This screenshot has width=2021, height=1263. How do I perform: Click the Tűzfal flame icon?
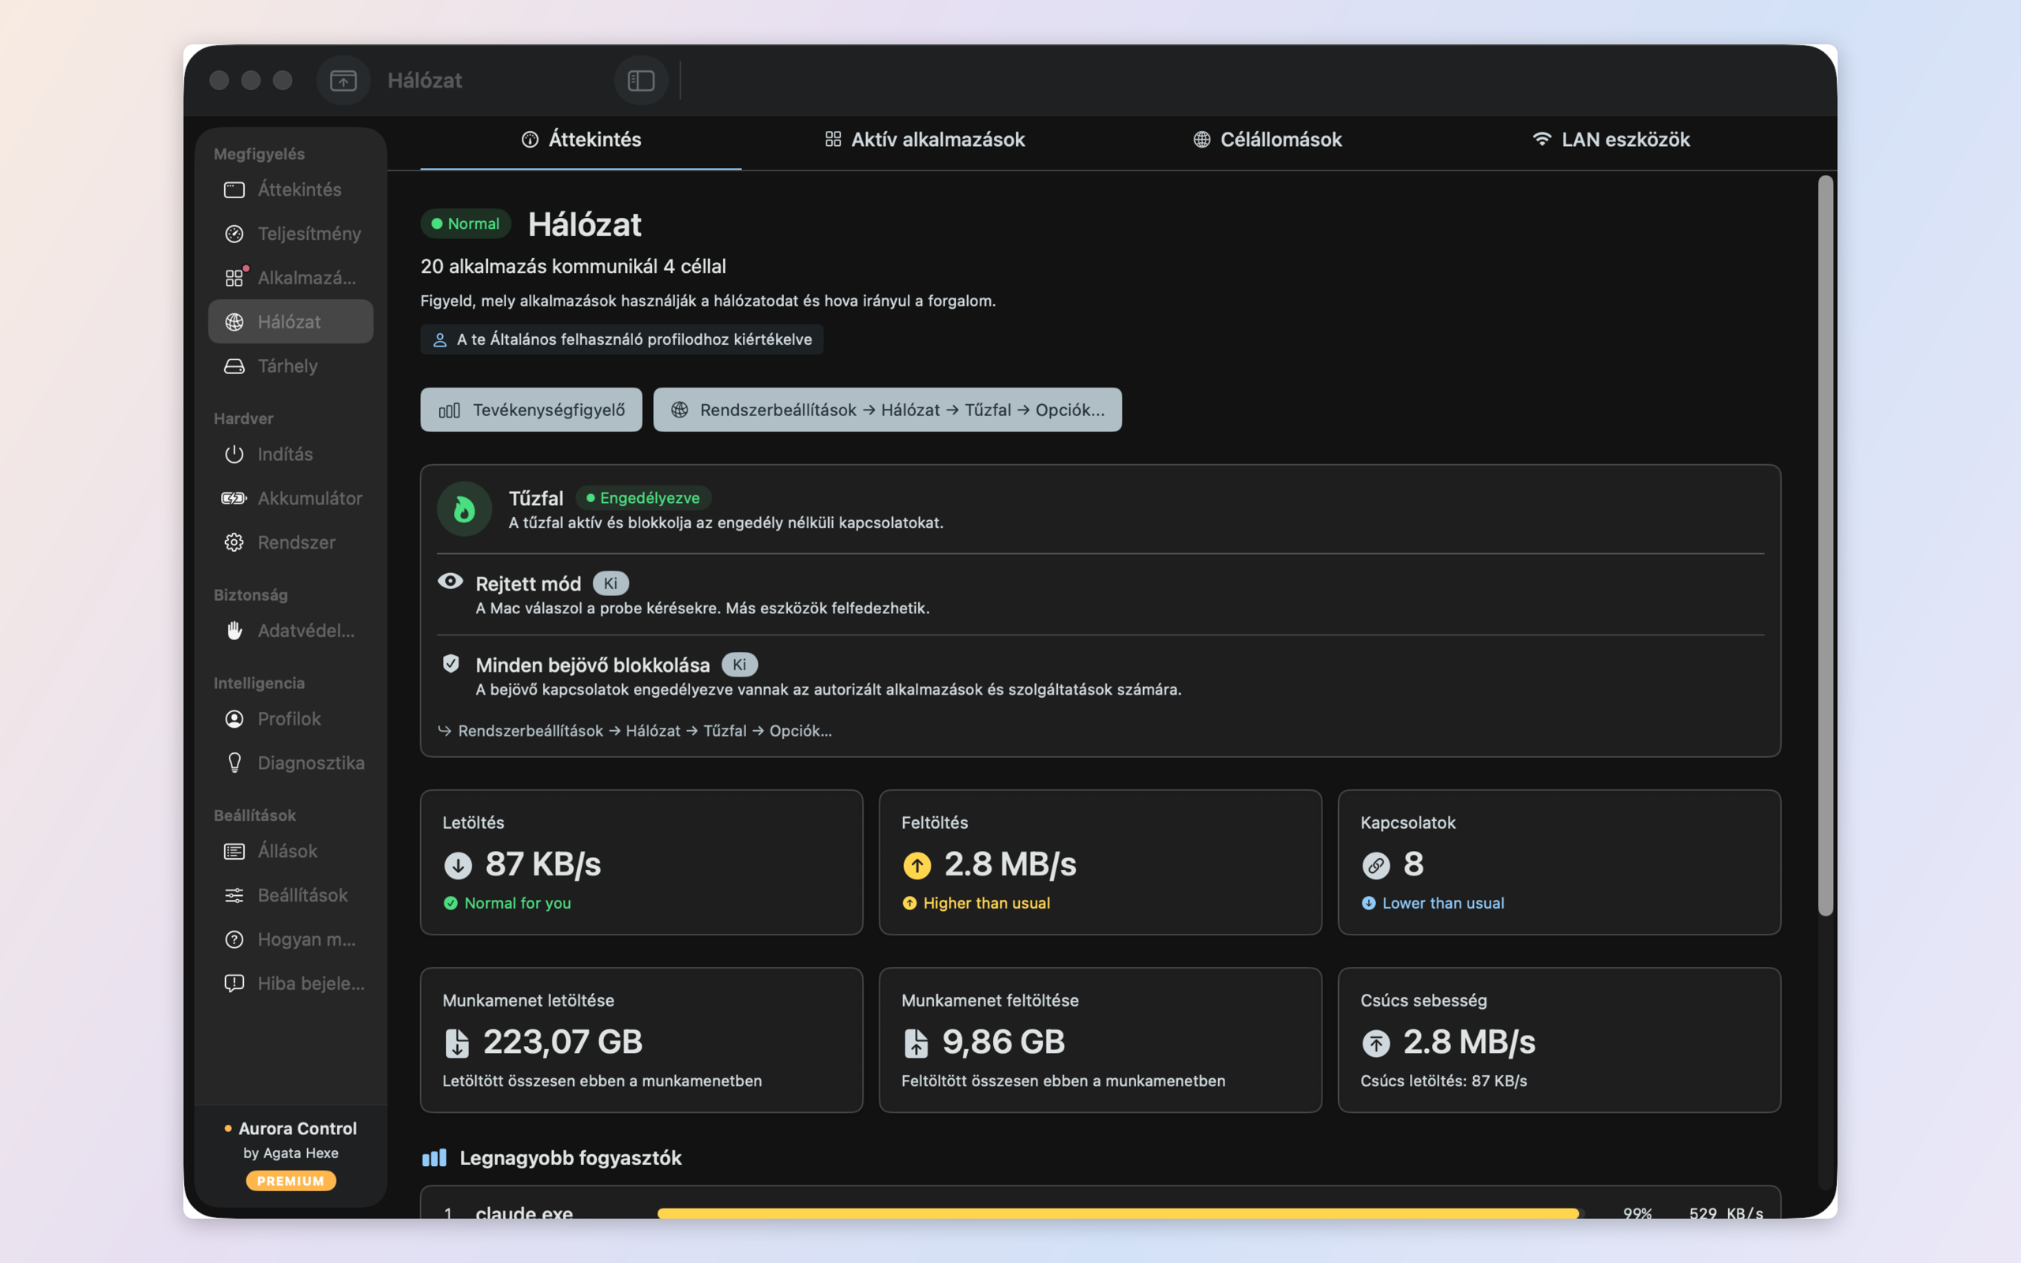(464, 508)
